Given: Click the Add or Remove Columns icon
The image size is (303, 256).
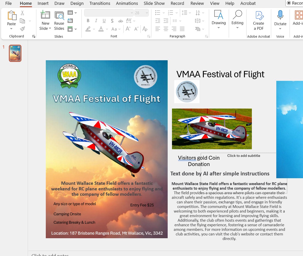Looking at the screenshot, I should 175,21.
